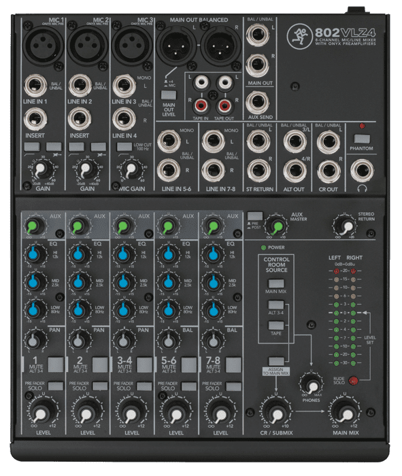402x476 pixels.
Task: Push the ASSIGN TO MAIN MIX button
Action: click(276, 361)
